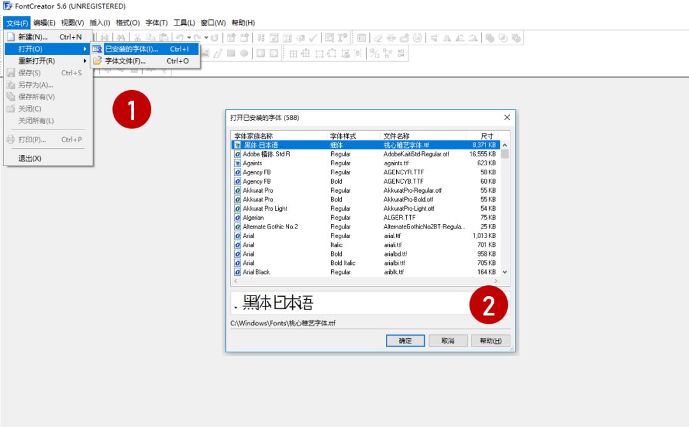Screen dimensions: 689x427
Task: Select the Arial Black font row
Action: pyautogui.click(x=366, y=272)
